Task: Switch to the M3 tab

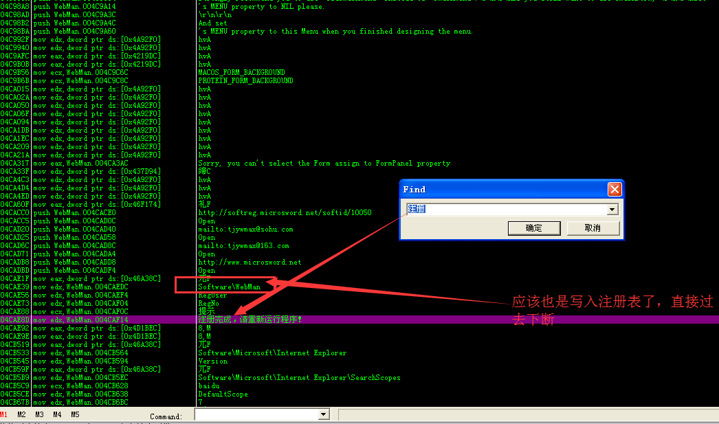Action: 40,415
